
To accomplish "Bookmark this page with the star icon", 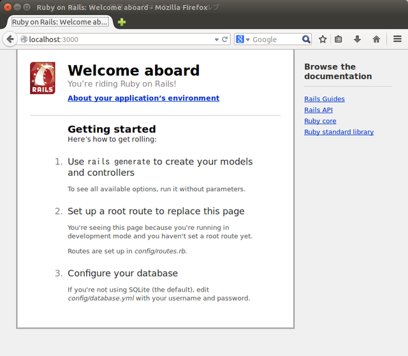I will click(323, 39).
